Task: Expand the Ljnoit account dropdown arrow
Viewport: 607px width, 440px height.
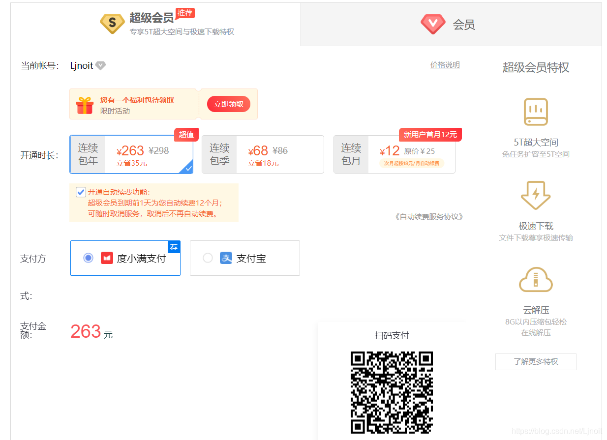Action: point(100,65)
